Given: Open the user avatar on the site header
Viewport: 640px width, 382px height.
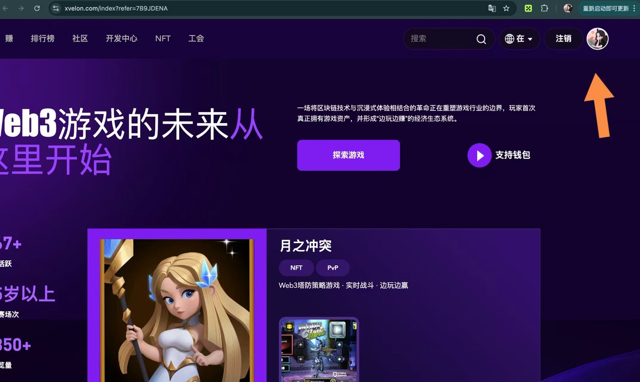Looking at the screenshot, I should [597, 38].
